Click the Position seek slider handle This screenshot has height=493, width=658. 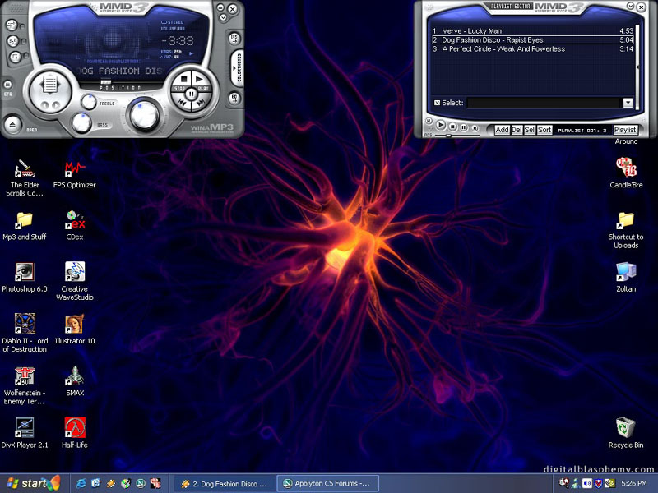[x=106, y=81]
